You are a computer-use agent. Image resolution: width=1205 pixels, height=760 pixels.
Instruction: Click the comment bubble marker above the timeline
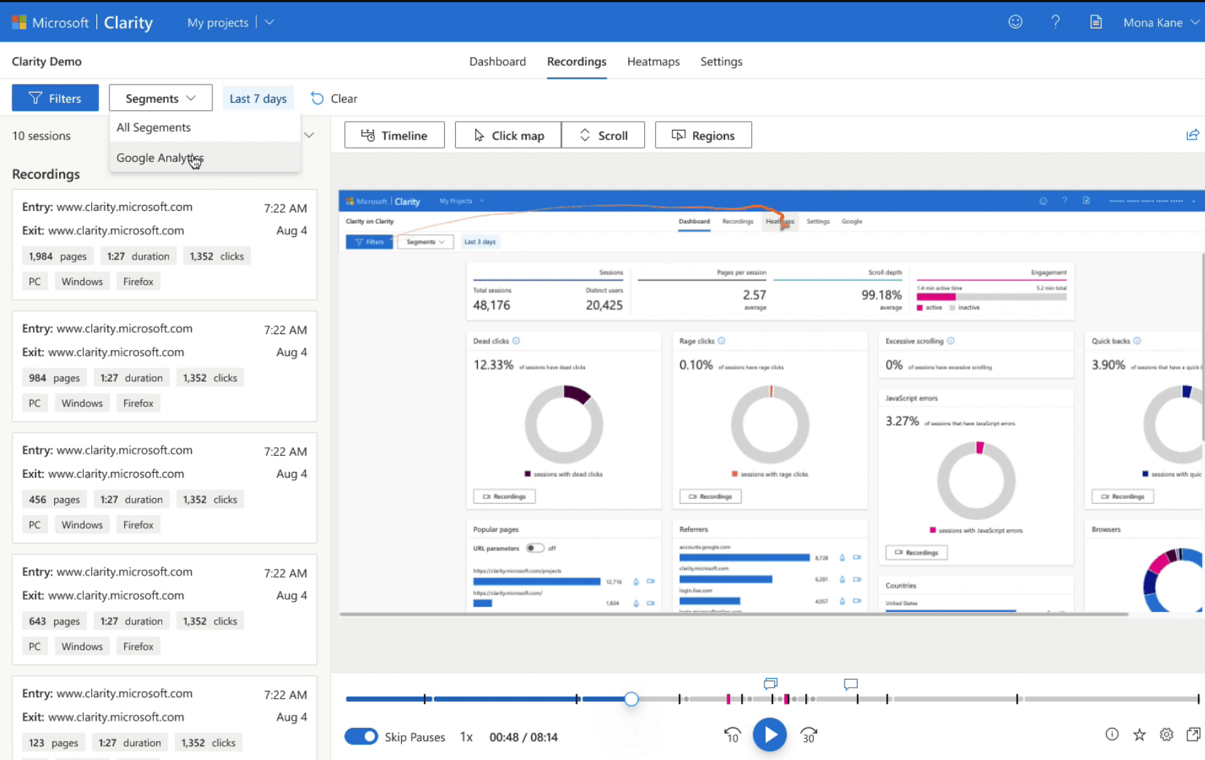point(851,684)
